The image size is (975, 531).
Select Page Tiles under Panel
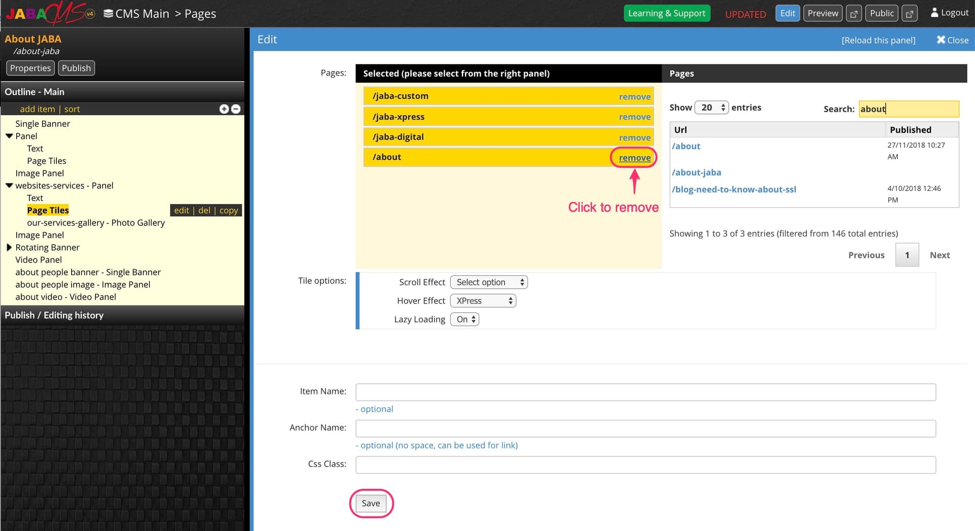(x=47, y=161)
